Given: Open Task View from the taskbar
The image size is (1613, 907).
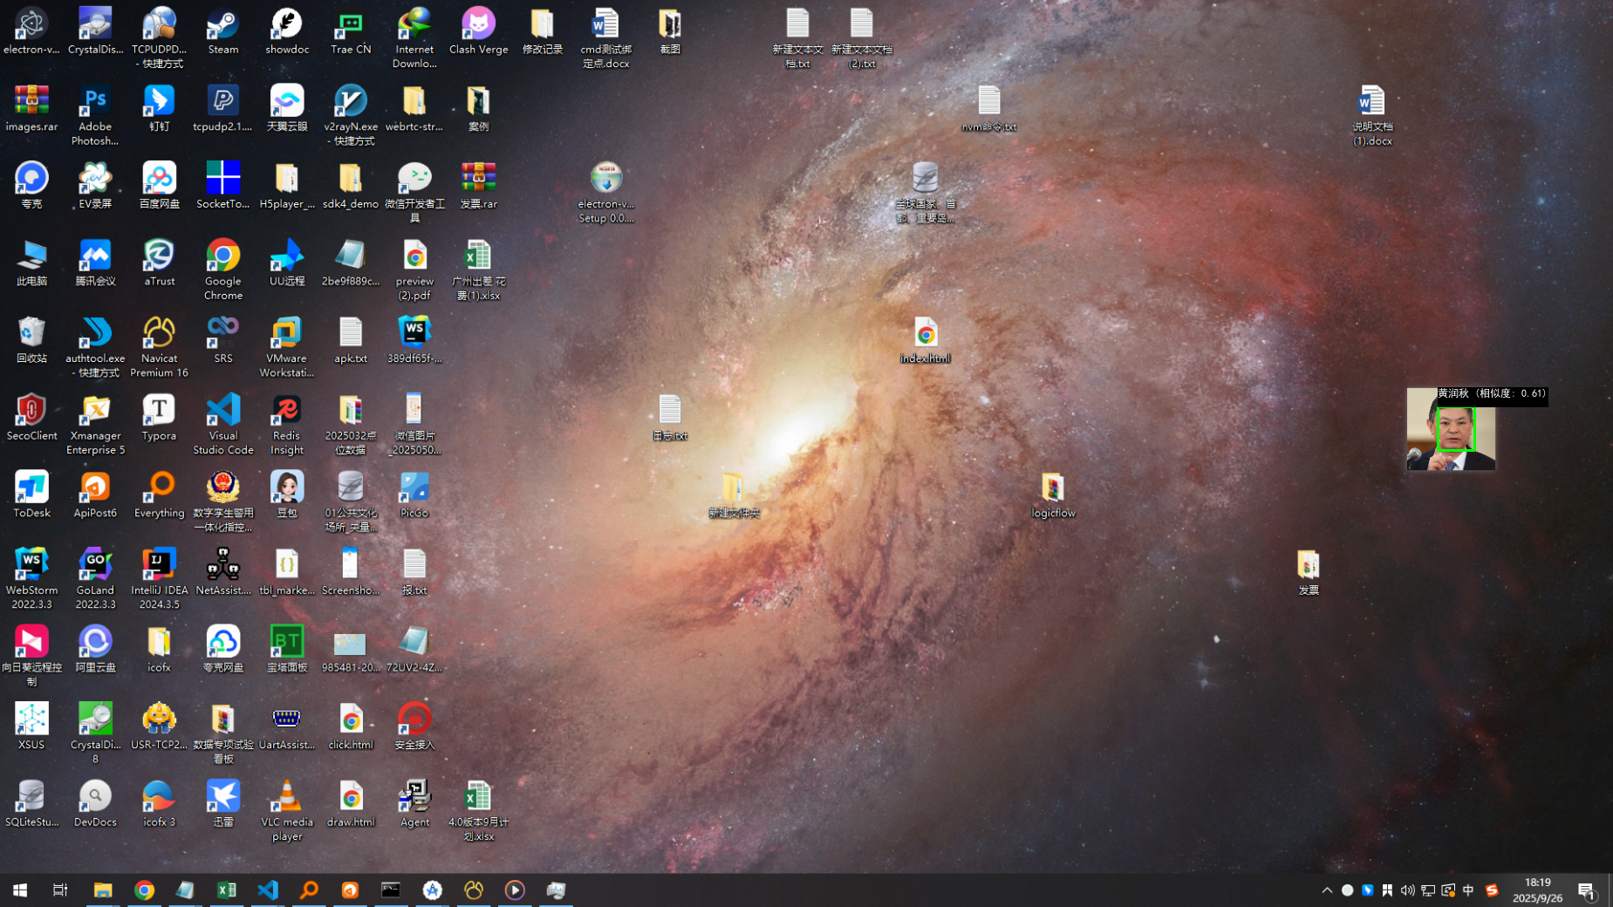Looking at the screenshot, I should (x=60, y=890).
